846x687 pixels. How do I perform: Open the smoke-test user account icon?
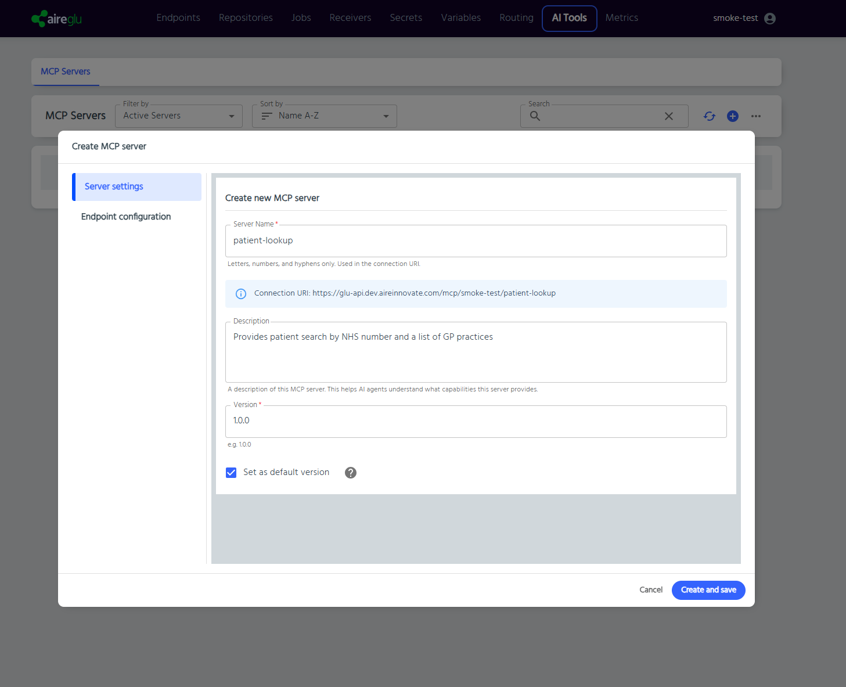click(x=770, y=19)
